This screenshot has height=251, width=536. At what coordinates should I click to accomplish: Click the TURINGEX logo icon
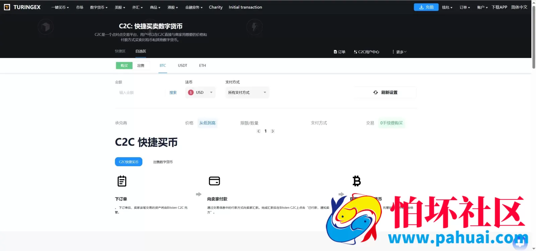click(7, 7)
